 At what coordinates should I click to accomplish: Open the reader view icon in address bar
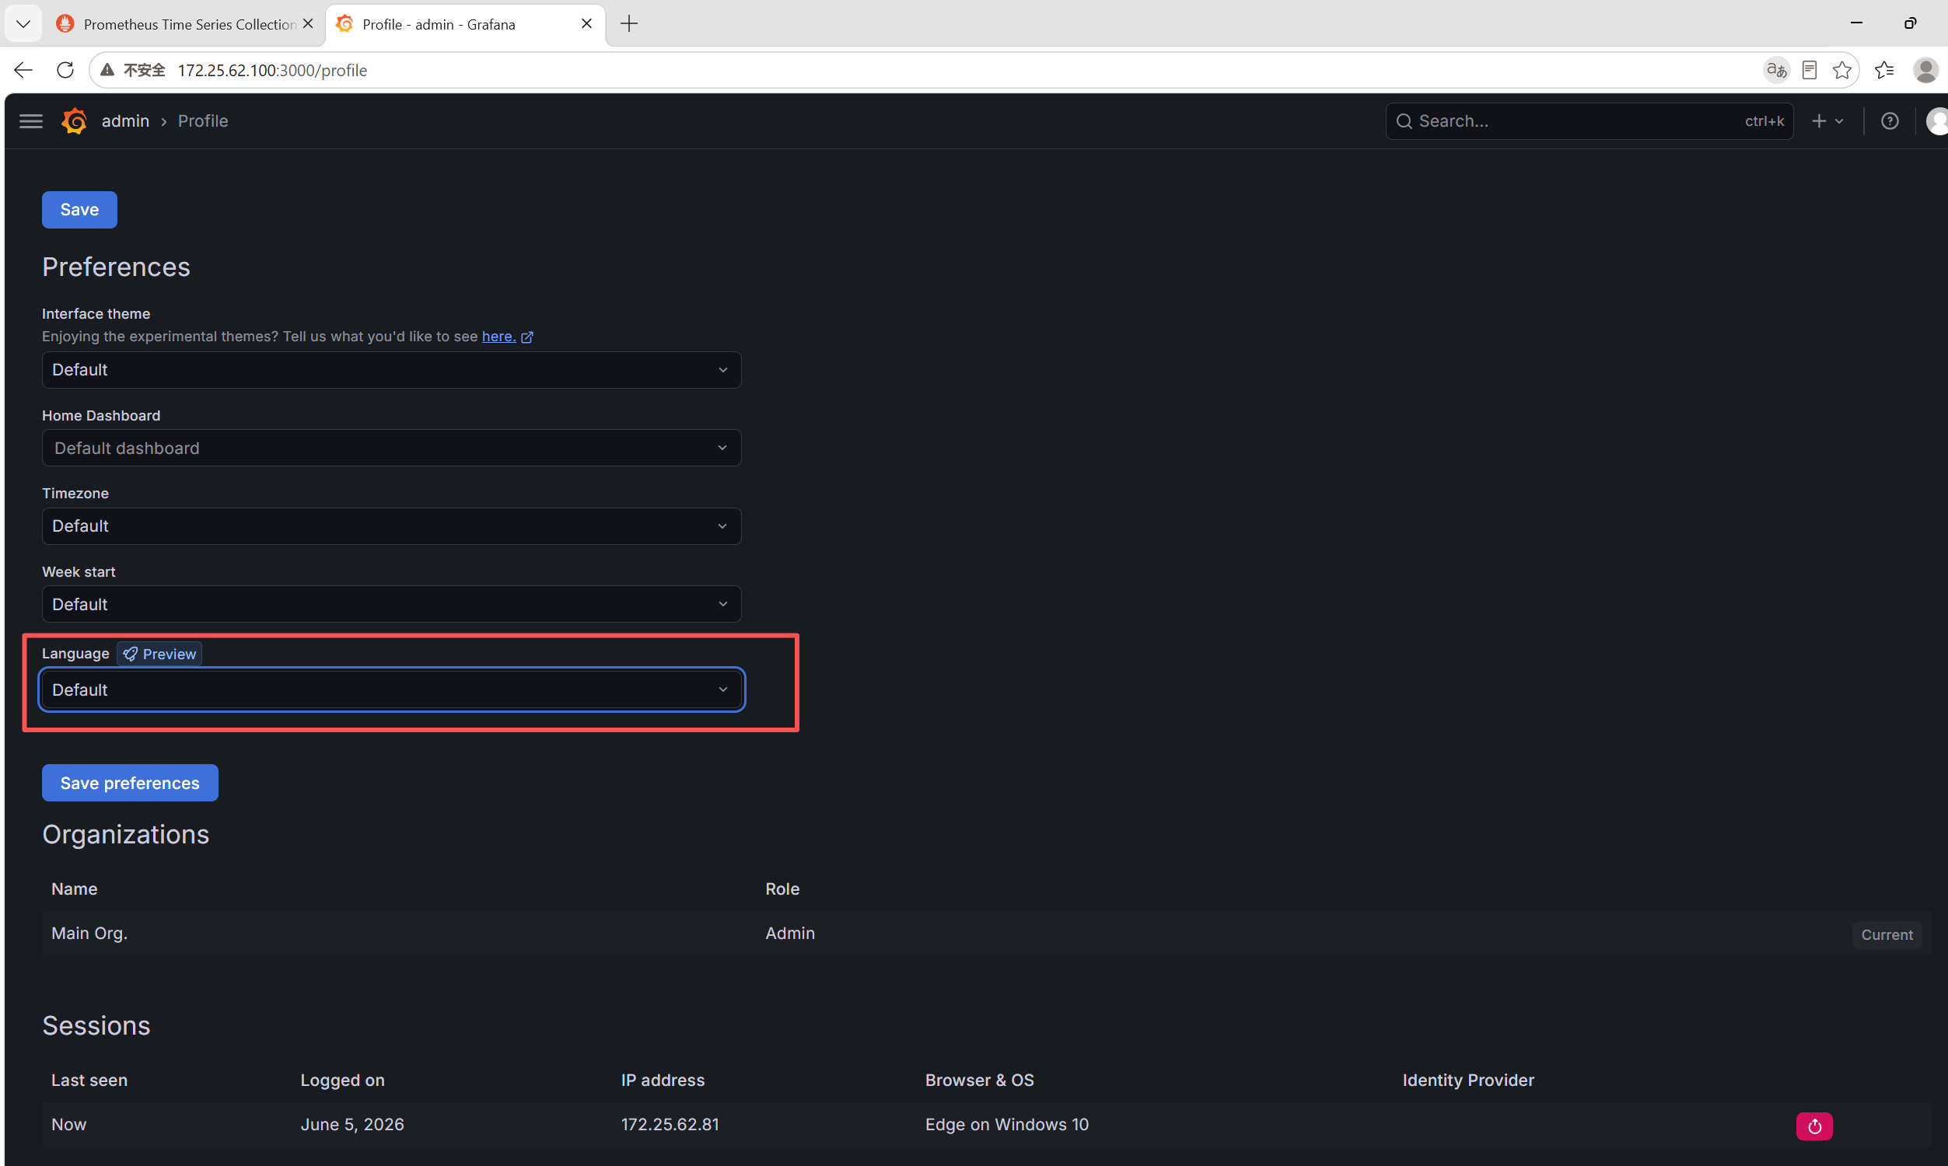1809,70
